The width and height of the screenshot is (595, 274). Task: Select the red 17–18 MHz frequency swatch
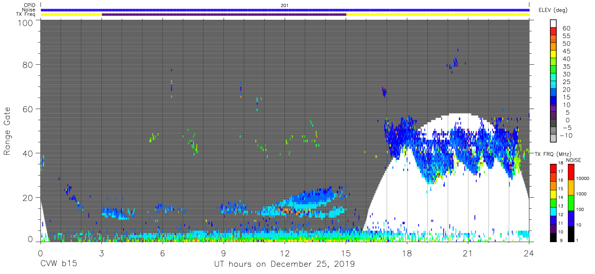tap(553, 168)
